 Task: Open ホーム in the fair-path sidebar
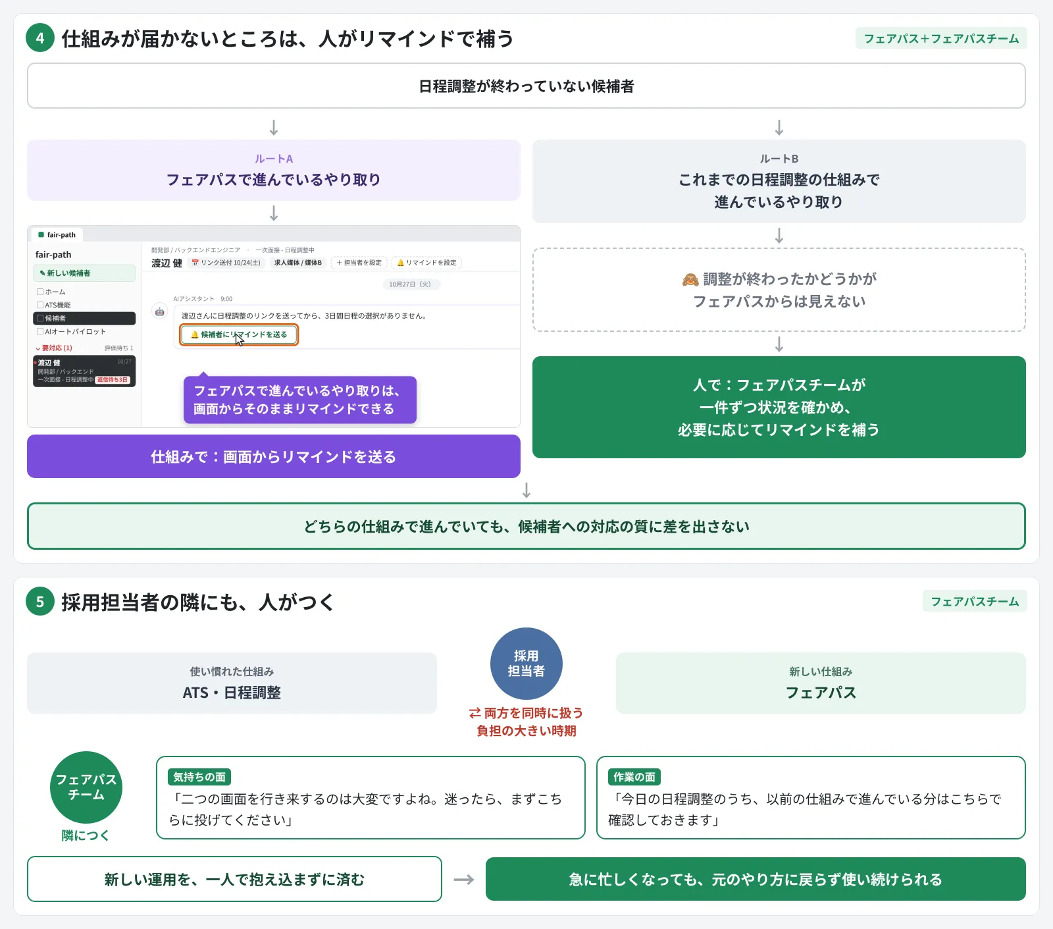pyautogui.click(x=84, y=292)
